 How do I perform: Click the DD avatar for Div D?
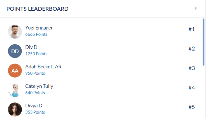tap(15, 51)
